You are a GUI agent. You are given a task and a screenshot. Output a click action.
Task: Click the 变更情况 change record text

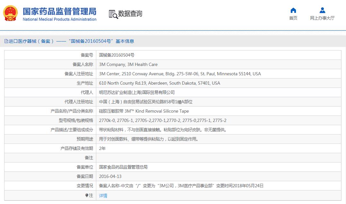181,186
